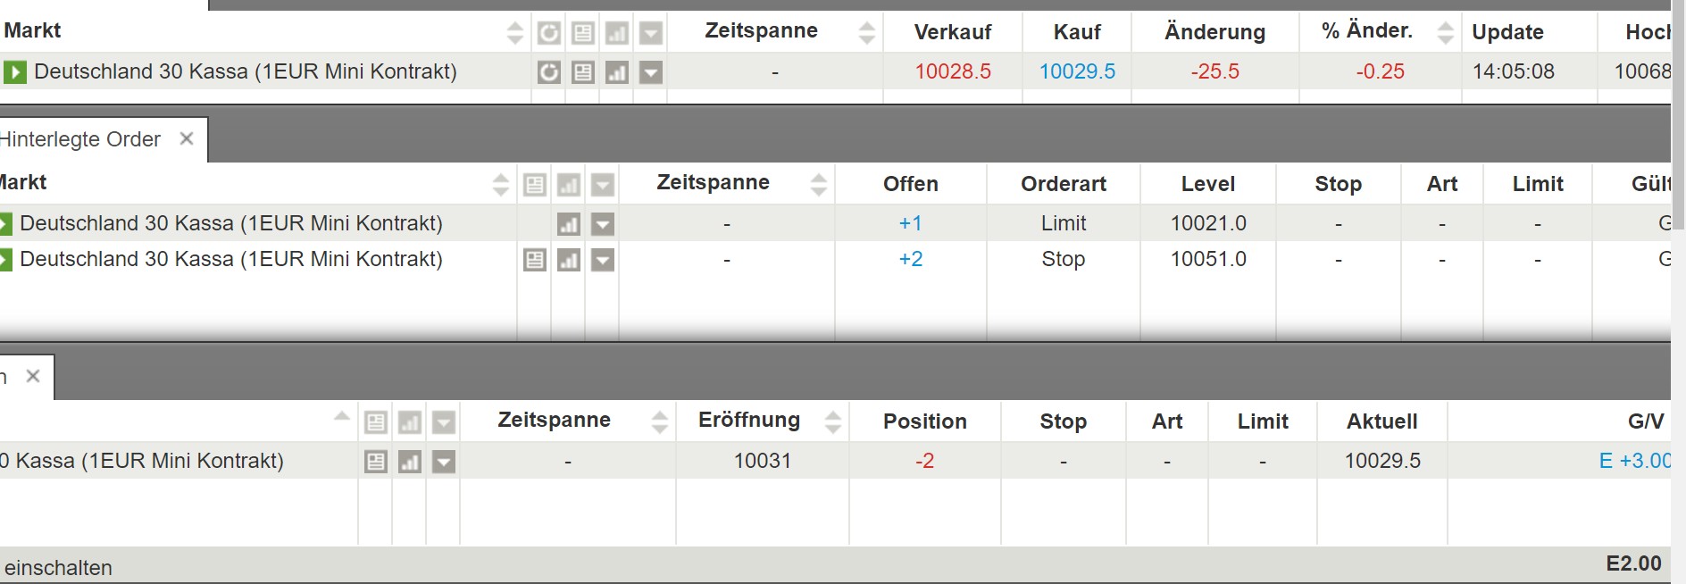Click the refresh icon in the Deutschland 30 watchlist row

(549, 71)
